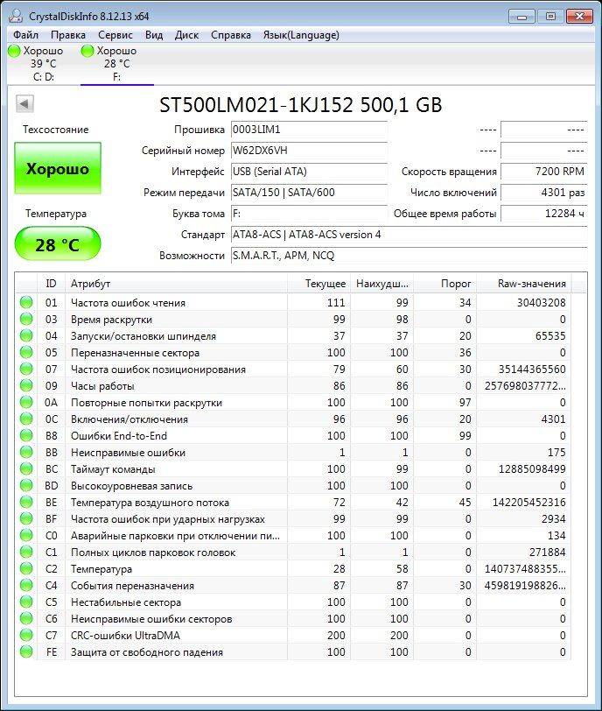Click status dot for C6 Неисправимые ошибки секторов
This screenshot has height=711, width=602.
(26, 618)
